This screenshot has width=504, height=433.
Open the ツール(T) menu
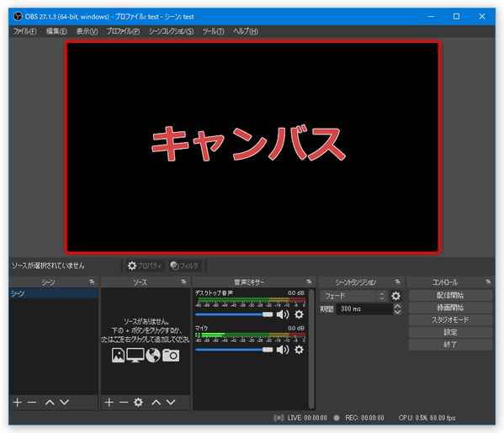(213, 31)
